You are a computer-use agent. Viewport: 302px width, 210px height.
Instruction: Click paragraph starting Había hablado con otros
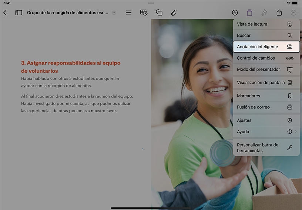70,82
